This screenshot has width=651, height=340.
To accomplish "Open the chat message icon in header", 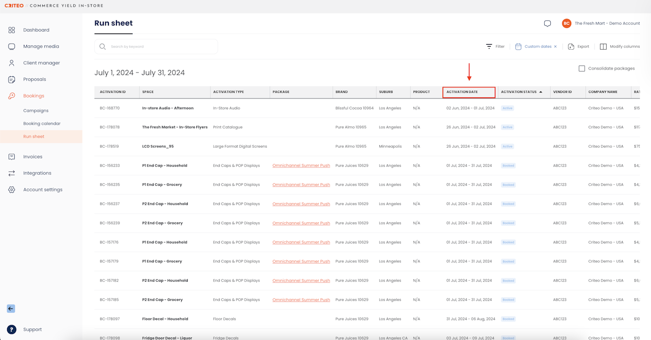I will pos(547,23).
